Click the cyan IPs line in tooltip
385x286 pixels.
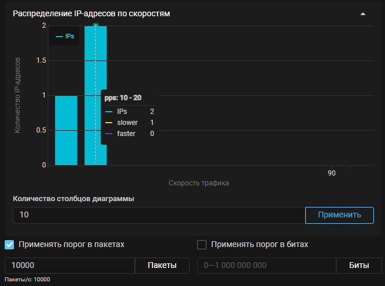click(109, 111)
